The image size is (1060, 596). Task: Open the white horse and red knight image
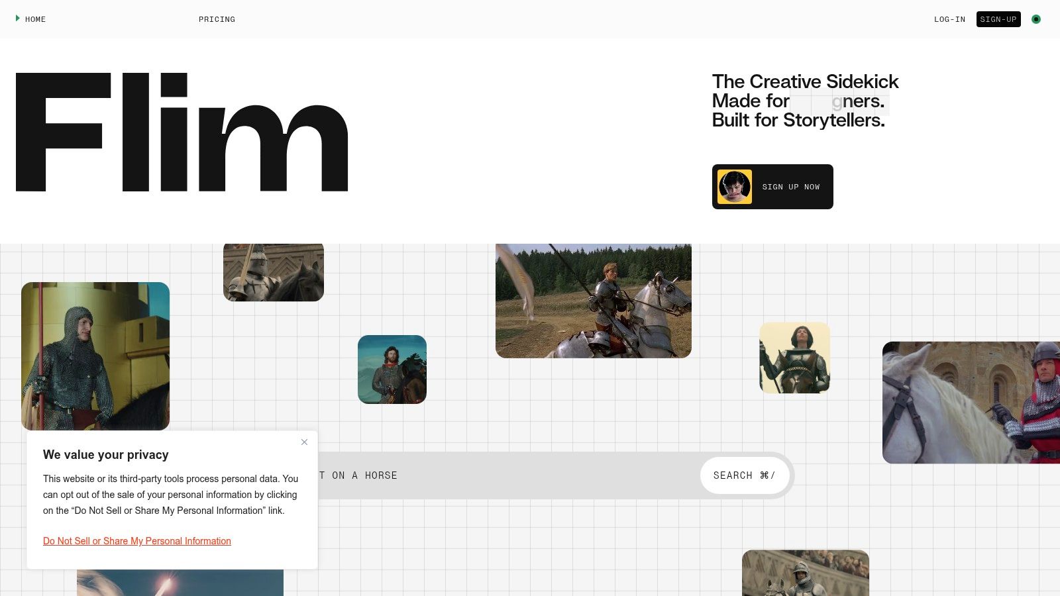[x=971, y=403]
